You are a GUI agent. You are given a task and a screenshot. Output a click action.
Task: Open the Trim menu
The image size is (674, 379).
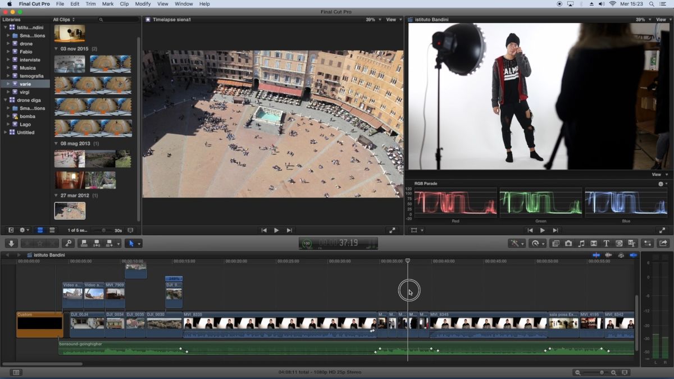tap(90, 4)
